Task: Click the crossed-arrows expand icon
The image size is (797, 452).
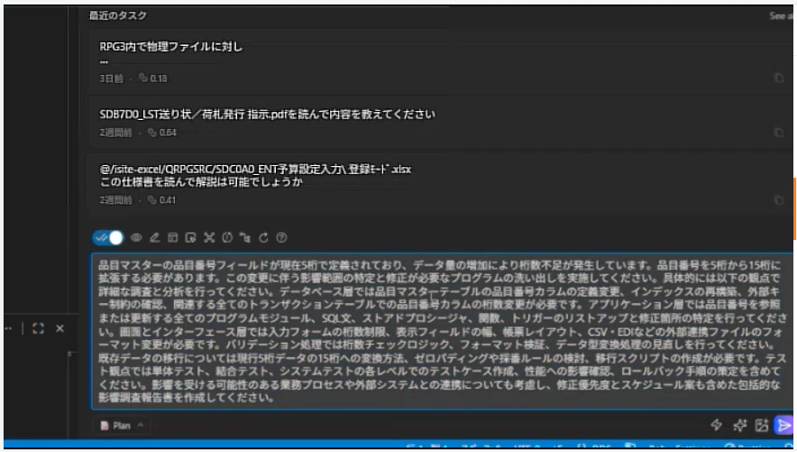Action: pos(209,237)
